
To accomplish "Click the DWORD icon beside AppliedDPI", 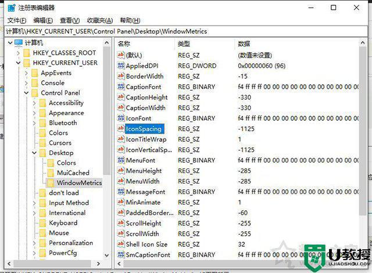I will point(121,66).
